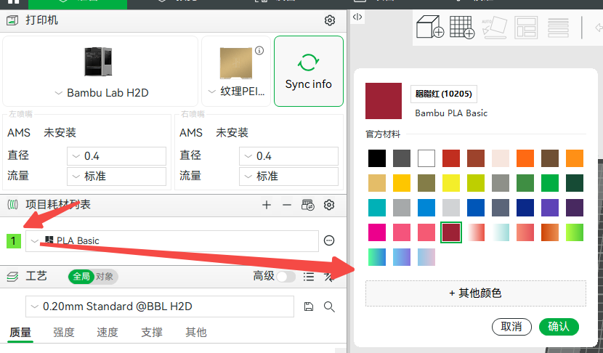Click the Sync info refresh button

click(x=309, y=71)
